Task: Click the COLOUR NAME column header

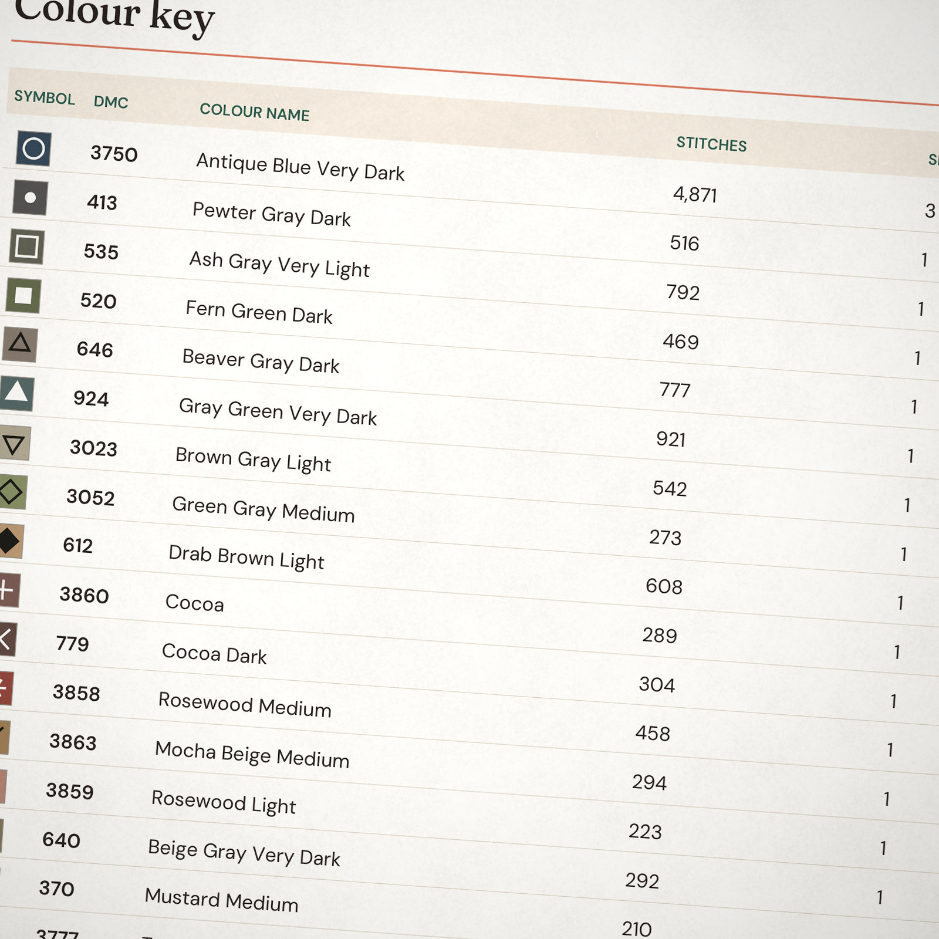Action: click(255, 112)
